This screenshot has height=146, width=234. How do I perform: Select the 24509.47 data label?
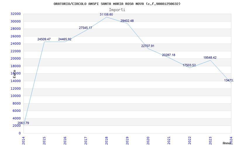coord(44,39)
